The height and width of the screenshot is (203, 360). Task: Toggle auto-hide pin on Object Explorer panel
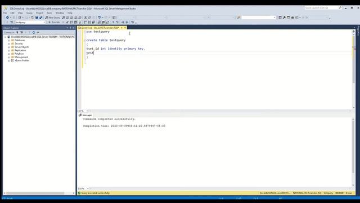pos(70,28)
